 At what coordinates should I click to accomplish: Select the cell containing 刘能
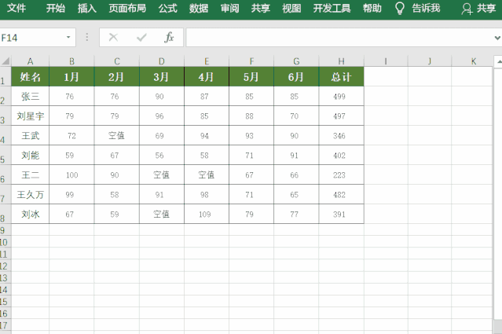[x=30, y=155]
